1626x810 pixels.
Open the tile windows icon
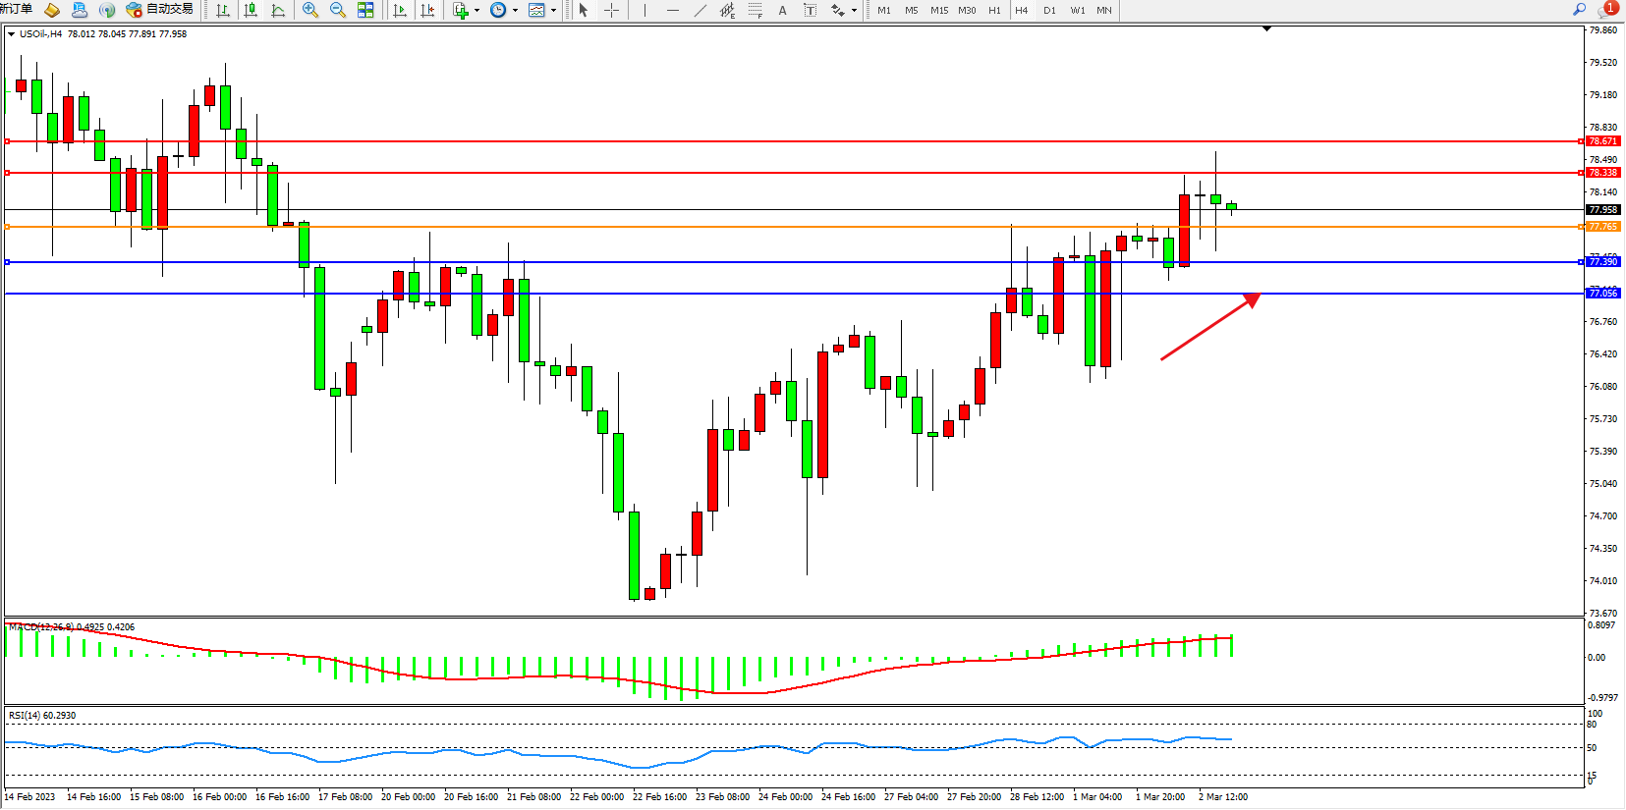365,10
